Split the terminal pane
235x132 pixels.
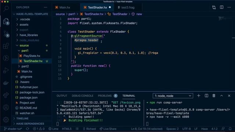pyautogui.click(x=206, y=96)
